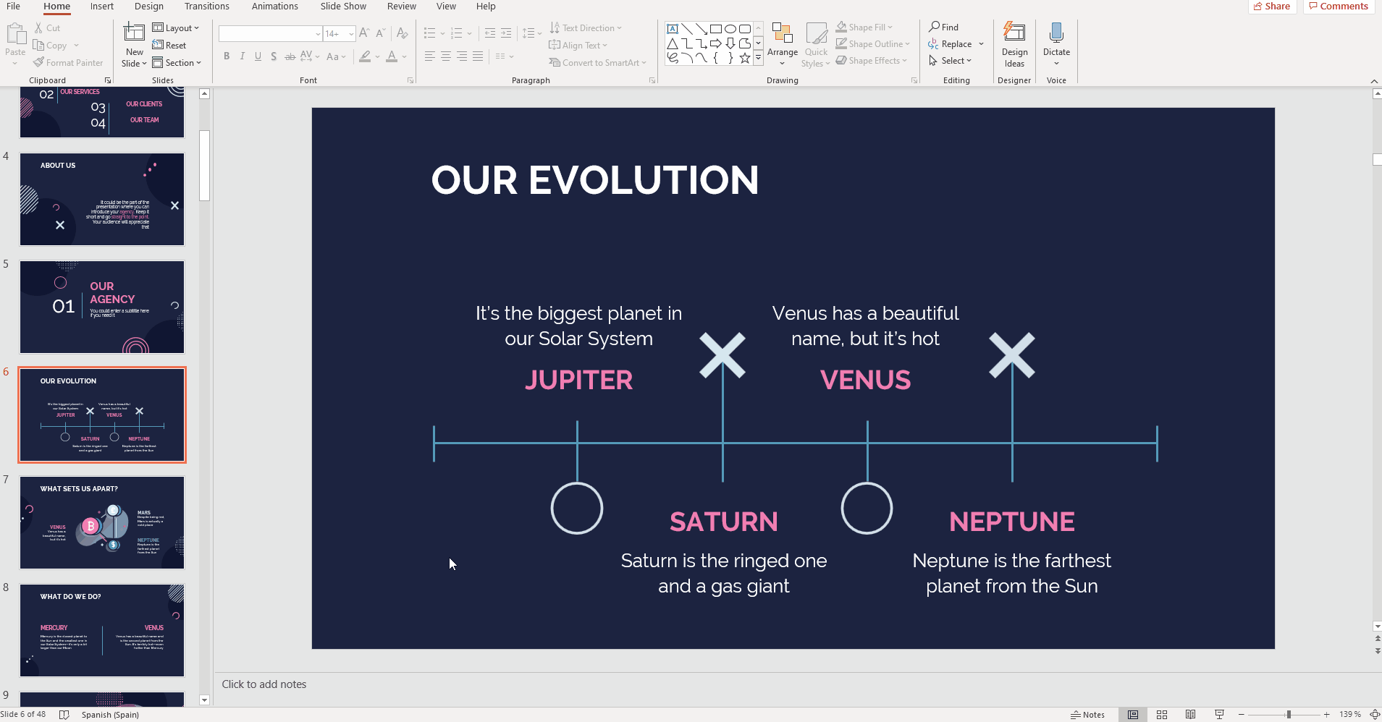Toggle the Notes pane in status bar
This screenshot has width=1382, height=722.
(1087, 715)
